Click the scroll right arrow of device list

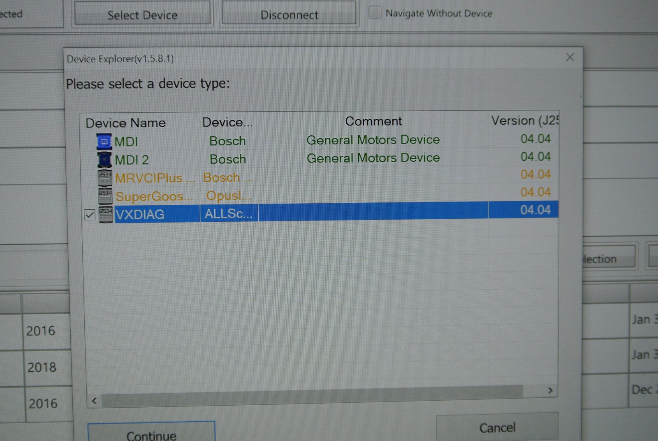tap(550, 390)
